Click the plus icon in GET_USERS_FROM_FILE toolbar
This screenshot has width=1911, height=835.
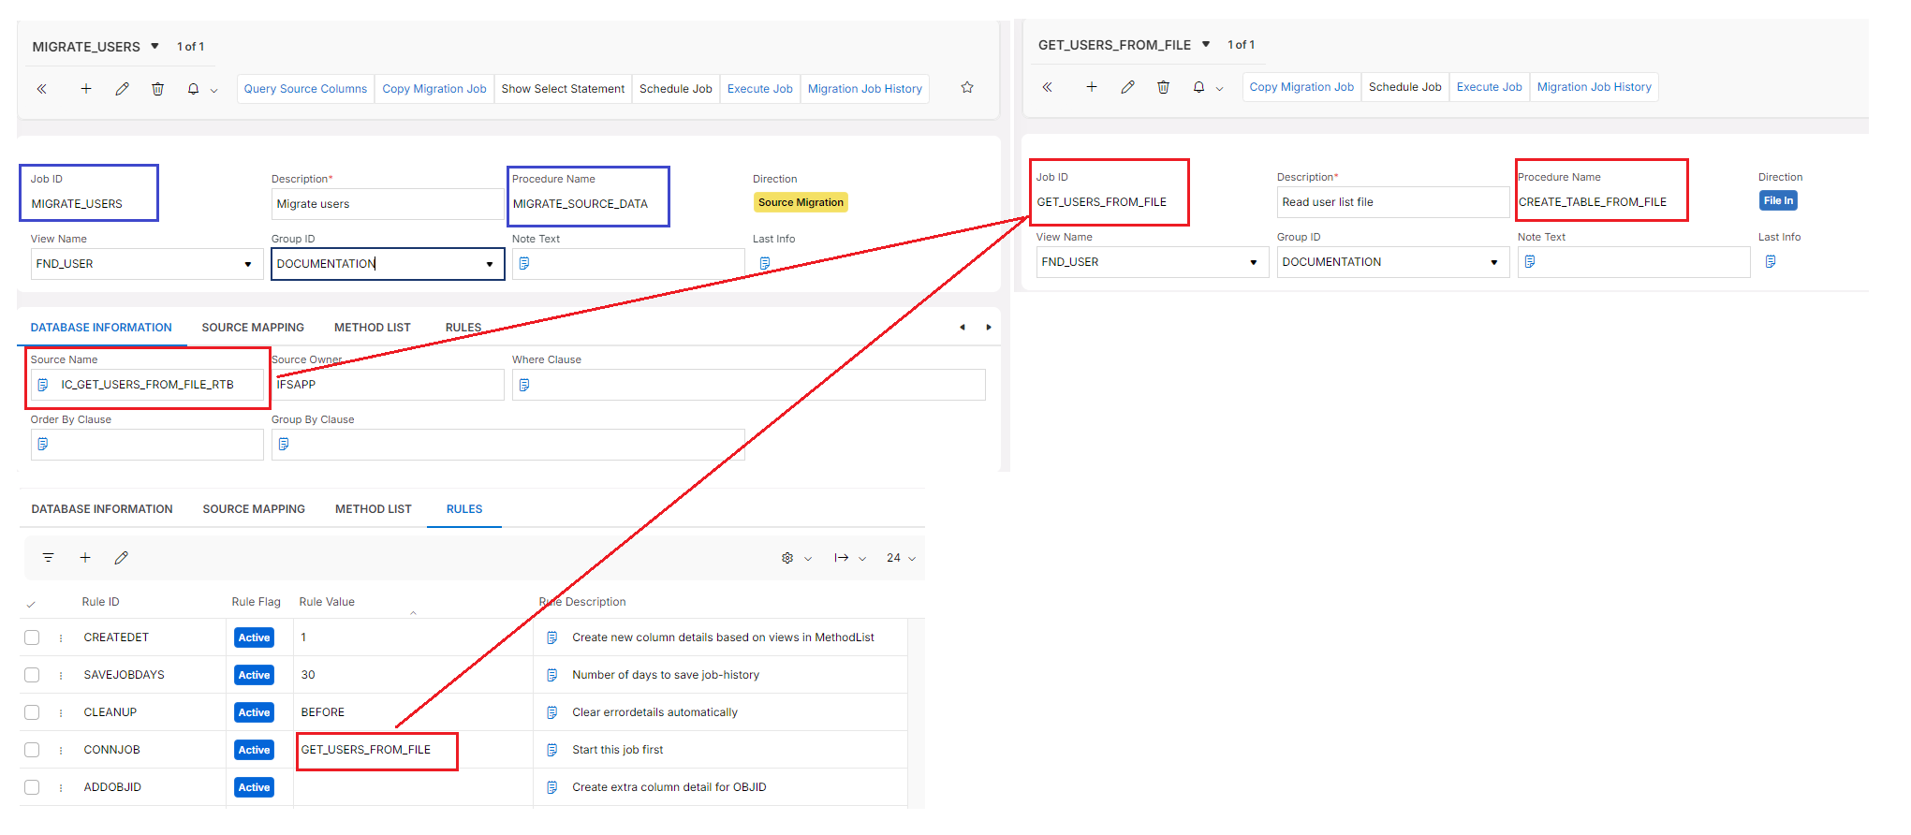tap(1091, 87)
